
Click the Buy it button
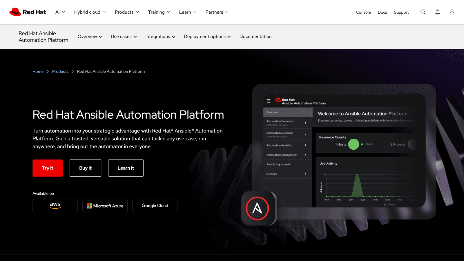pos(85,168)
